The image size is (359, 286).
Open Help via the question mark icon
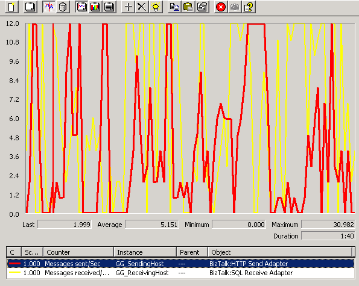(x=249, y=7)
